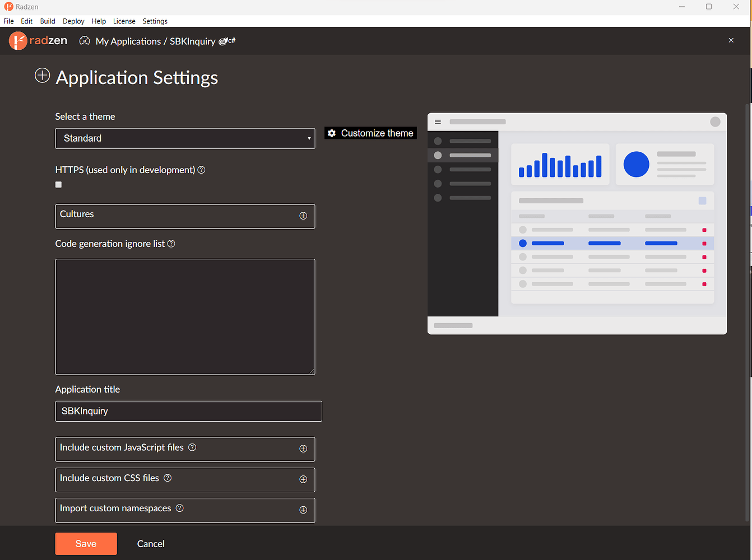Click the circled plus icon beside Application Settings
Screen dimensions: 752x560
pos(43,76)
